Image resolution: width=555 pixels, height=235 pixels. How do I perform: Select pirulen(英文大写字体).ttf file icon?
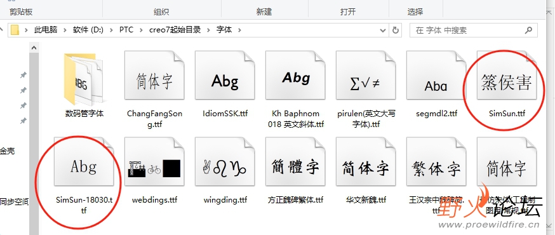(x=366, y=75)
